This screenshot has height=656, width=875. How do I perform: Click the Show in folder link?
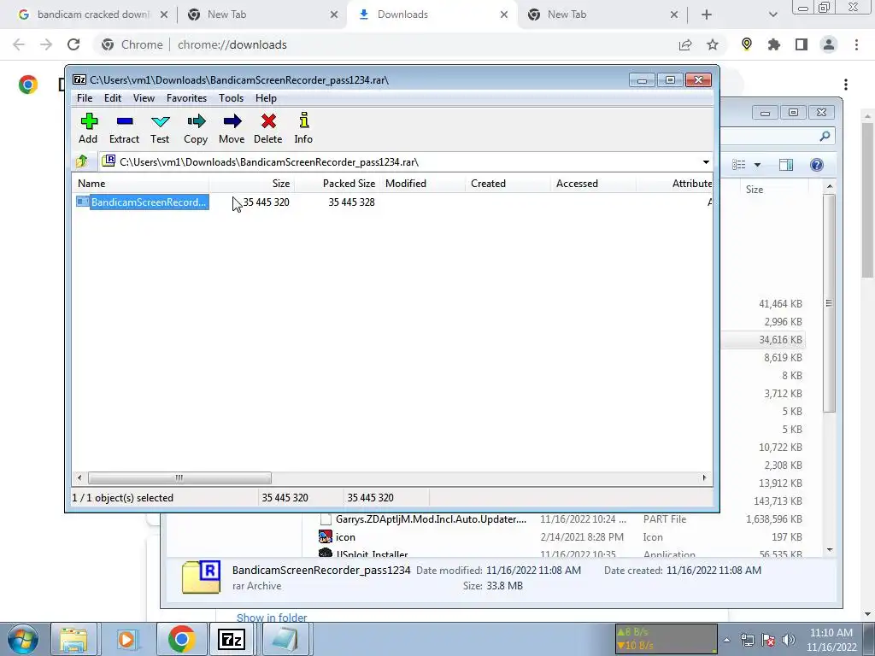272,618
